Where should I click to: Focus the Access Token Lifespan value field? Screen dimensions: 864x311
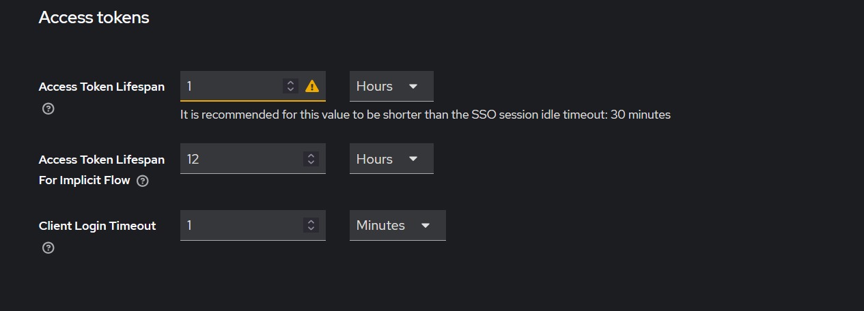(229, 86)
